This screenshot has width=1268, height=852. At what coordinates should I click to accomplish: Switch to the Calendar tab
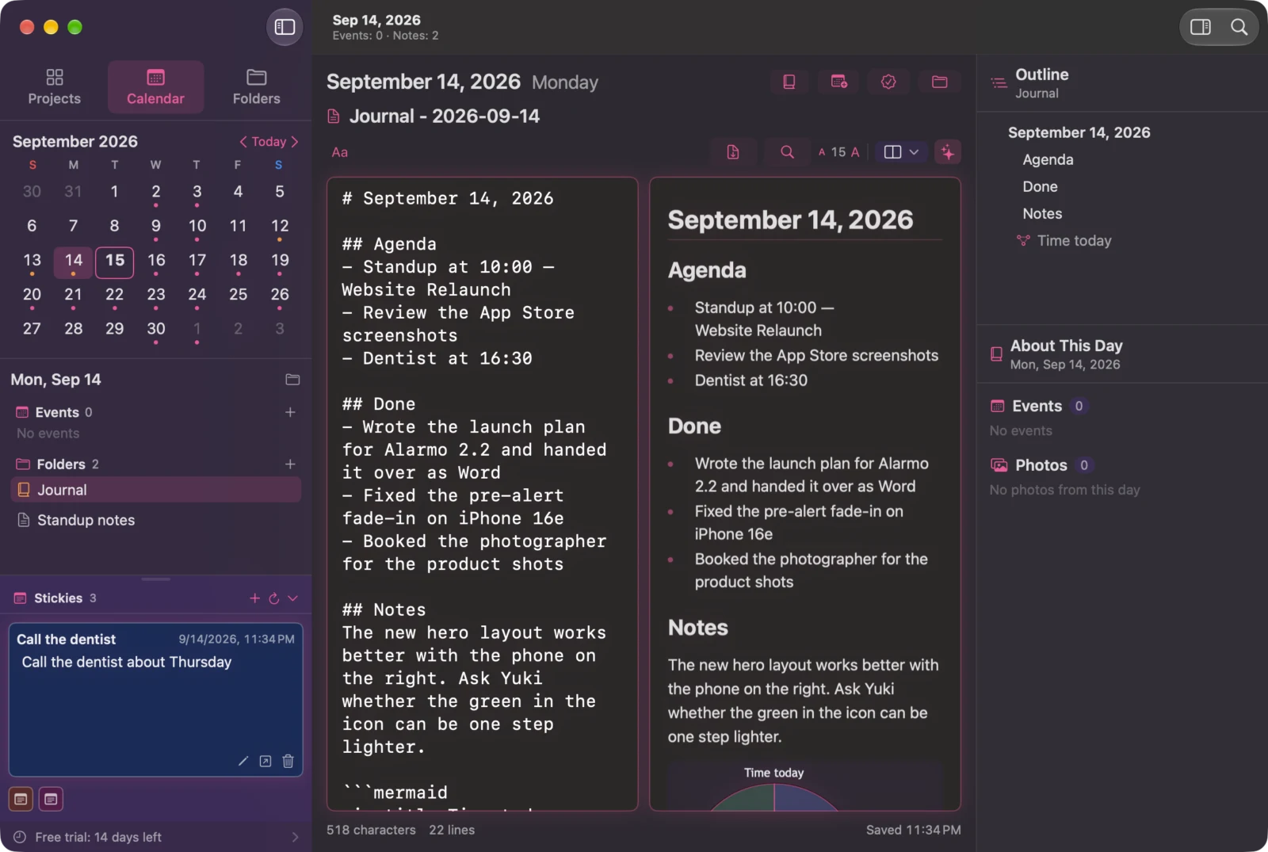pyautogui.click(x=155, y=87)
